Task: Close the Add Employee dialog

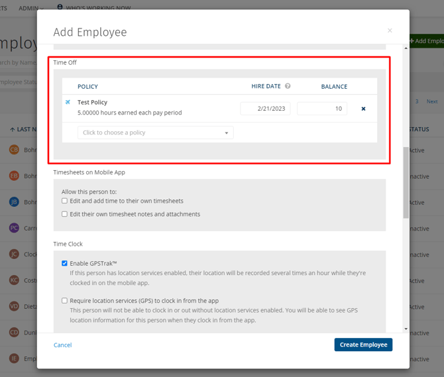Action: (390, 30)
